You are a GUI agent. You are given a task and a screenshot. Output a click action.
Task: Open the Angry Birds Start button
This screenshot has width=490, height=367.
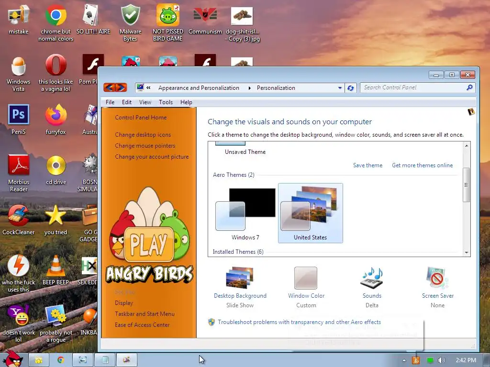(x=12, y=358)
